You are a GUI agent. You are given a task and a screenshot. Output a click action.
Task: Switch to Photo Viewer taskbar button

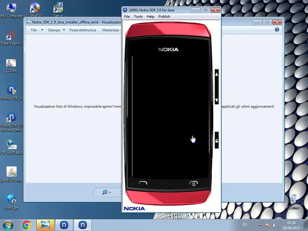(45, 225)
